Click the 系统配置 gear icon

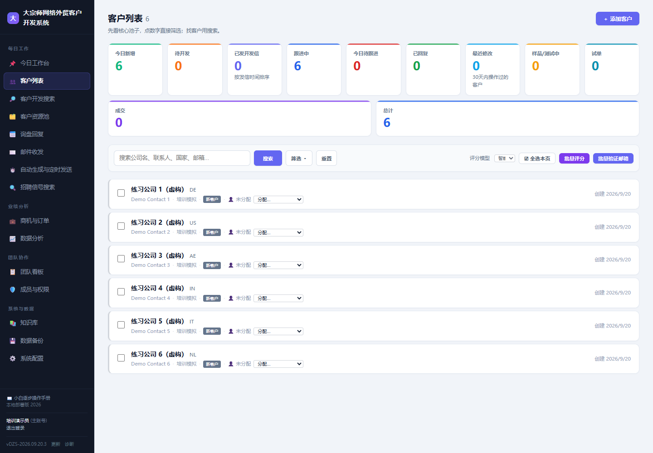coord(13,358)
